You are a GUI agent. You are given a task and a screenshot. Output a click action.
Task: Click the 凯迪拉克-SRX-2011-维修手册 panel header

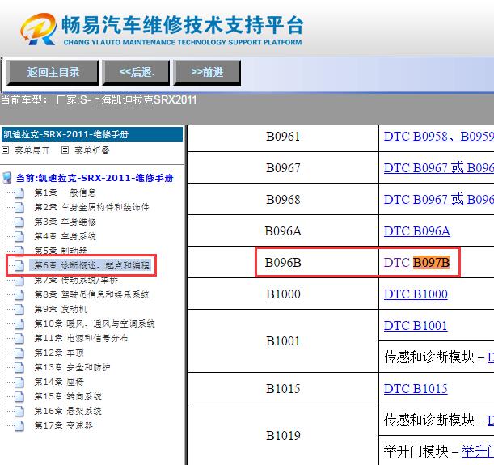92,134
